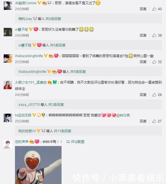
Task: Expand 共11条回复 replies thread
Action: tap(62, 131)
